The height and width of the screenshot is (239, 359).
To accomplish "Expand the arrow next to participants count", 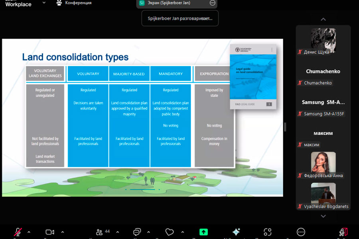I will [x=117, y=232].
